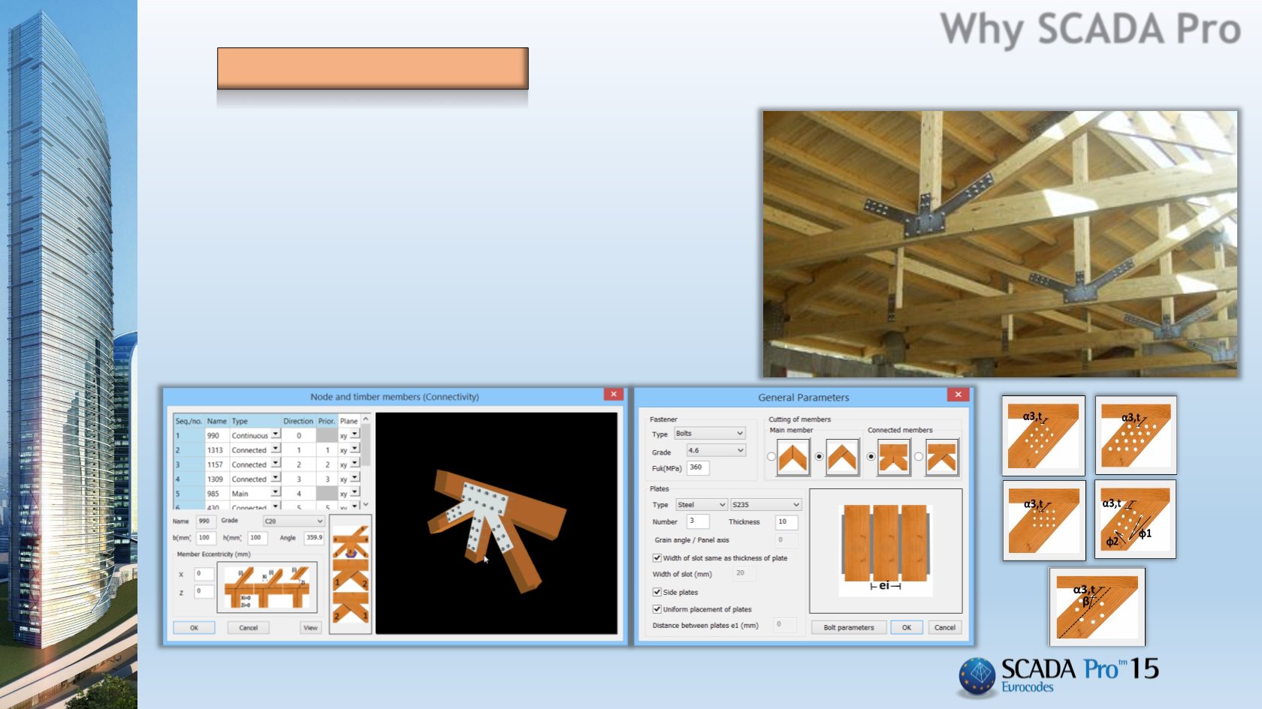The image size is (1262, 709).
Task: Click the b(mm) width field
Action: point(206,538)
